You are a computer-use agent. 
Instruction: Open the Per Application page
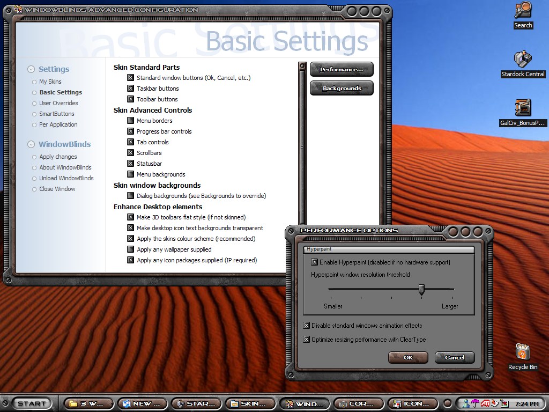click(x=58, y=124)
